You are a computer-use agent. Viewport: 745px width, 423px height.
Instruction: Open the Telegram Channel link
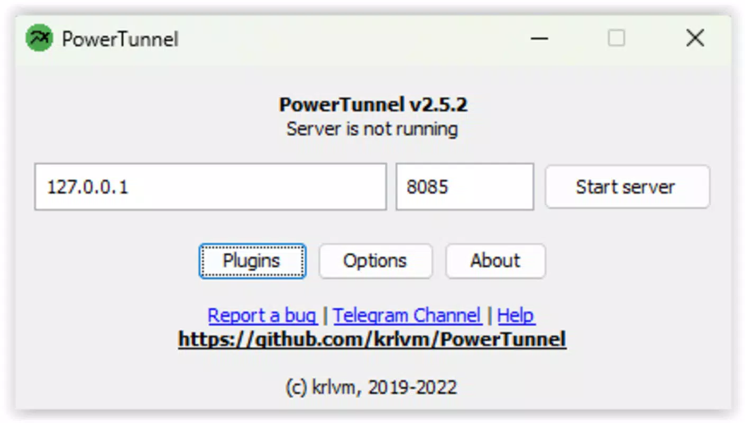click(408, 316)
